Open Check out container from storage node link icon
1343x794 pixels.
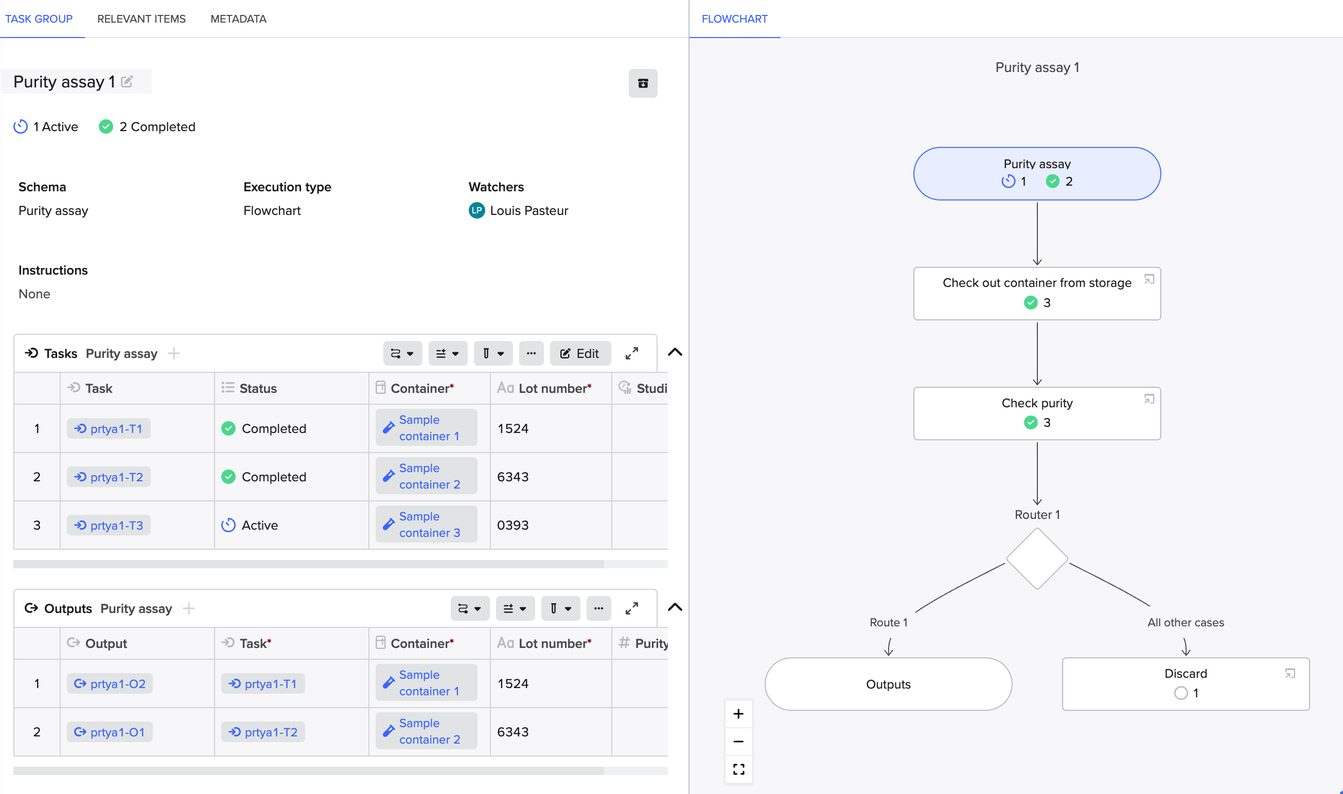(x=1148, y=279)
